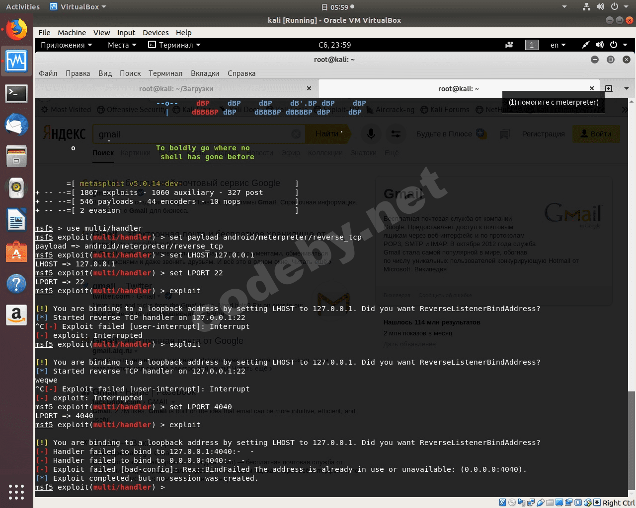Close the active root@kali: ~ tab

coord(592,88)
